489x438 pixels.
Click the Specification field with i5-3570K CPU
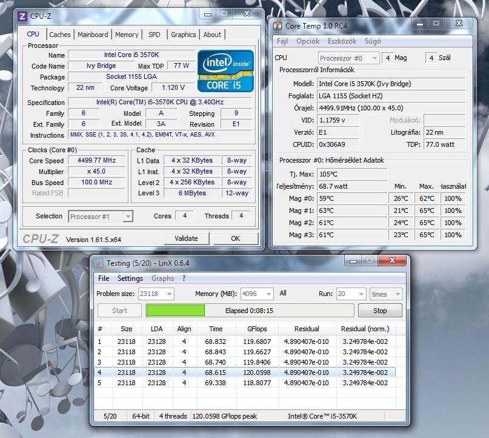pos(160,102)
